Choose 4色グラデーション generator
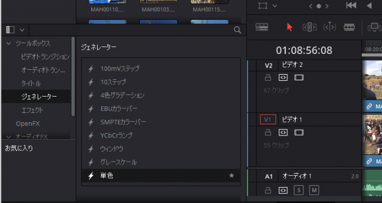This screenshot has width=382, height=203. coord(161,95)
